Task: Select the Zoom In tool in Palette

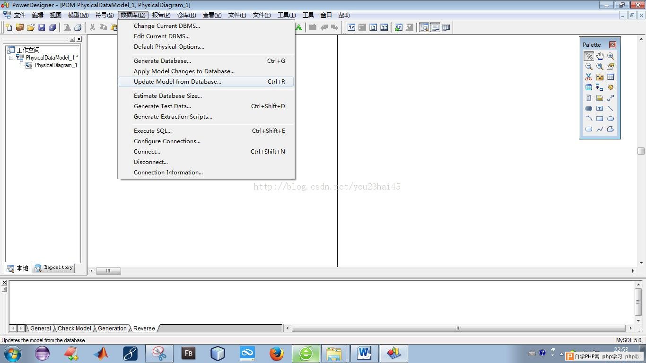Action: coord(611,56)
